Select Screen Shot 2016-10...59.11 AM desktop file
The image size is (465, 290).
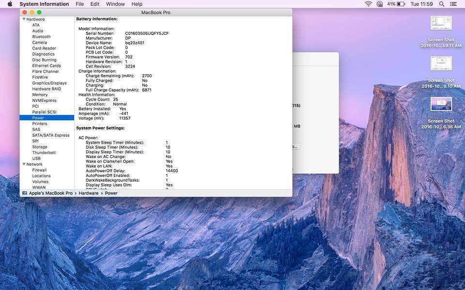(x=441, y=32)
